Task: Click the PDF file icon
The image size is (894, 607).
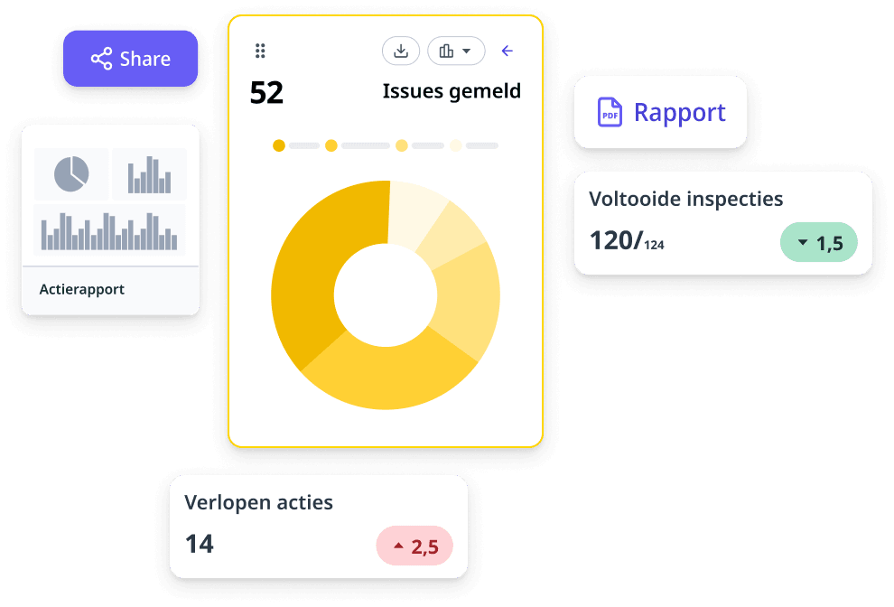Action: click(610, 113)
